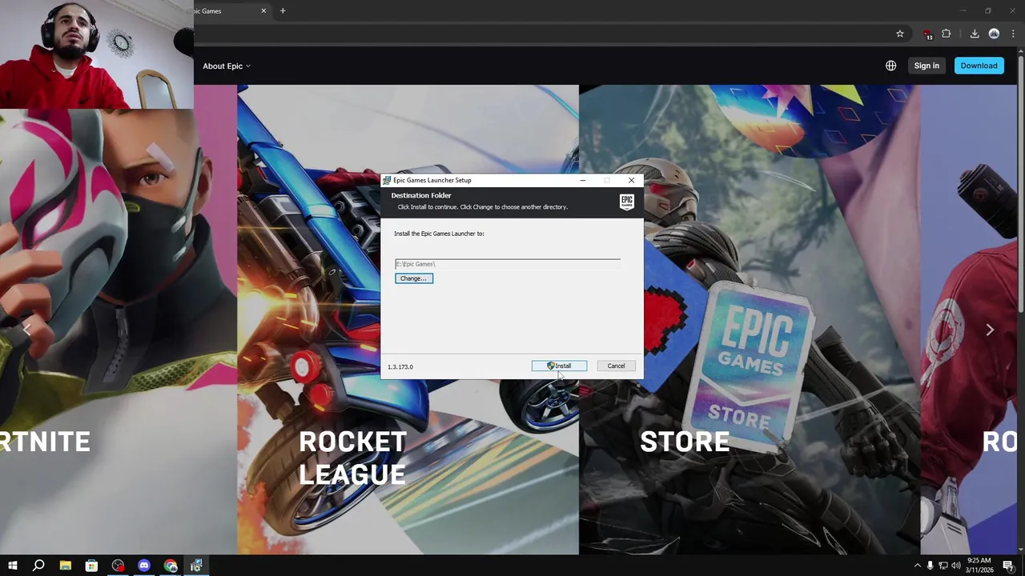Image resolution: width=1025 pixels, height=576 pixels.
Task: Click the Change... directory button
Action: (413, 278)
